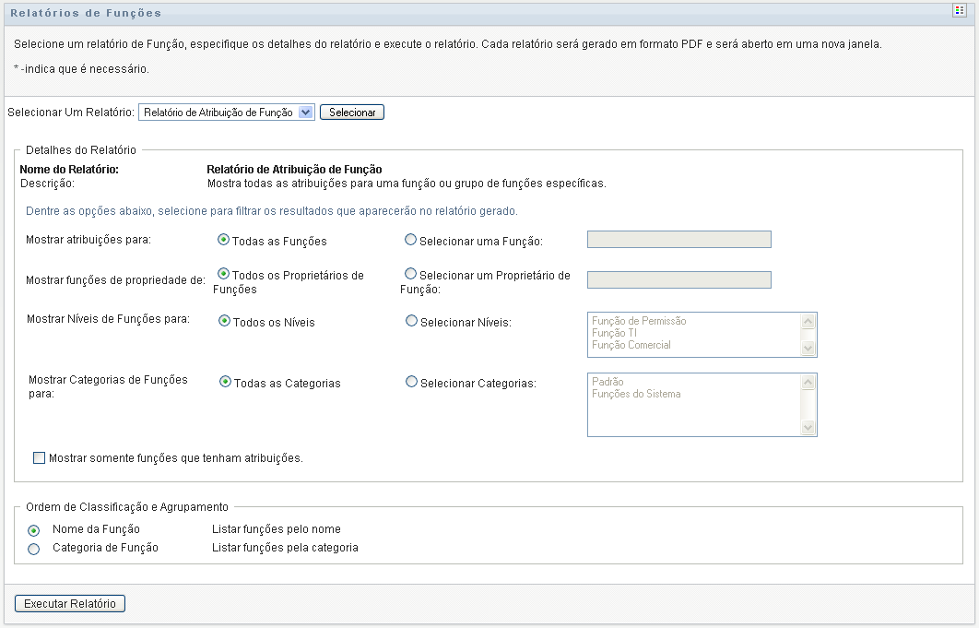The image size is (979, 628).
Task: Choose the Selecionar uma Função radio option
Action: pos(411,240)
